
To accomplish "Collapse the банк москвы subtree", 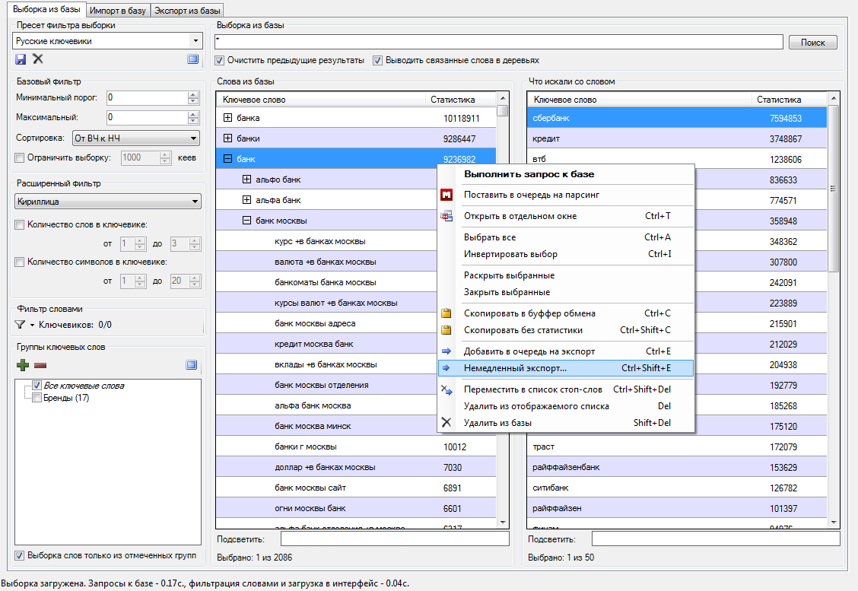I will pyautogui.click(x=246, y=221).
